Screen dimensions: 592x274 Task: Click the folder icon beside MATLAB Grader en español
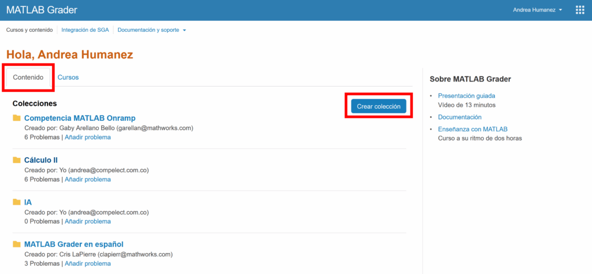click(16, 244)
